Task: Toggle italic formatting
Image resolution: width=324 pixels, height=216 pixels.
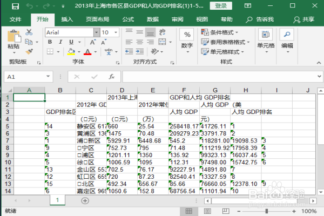Action: 60,42
